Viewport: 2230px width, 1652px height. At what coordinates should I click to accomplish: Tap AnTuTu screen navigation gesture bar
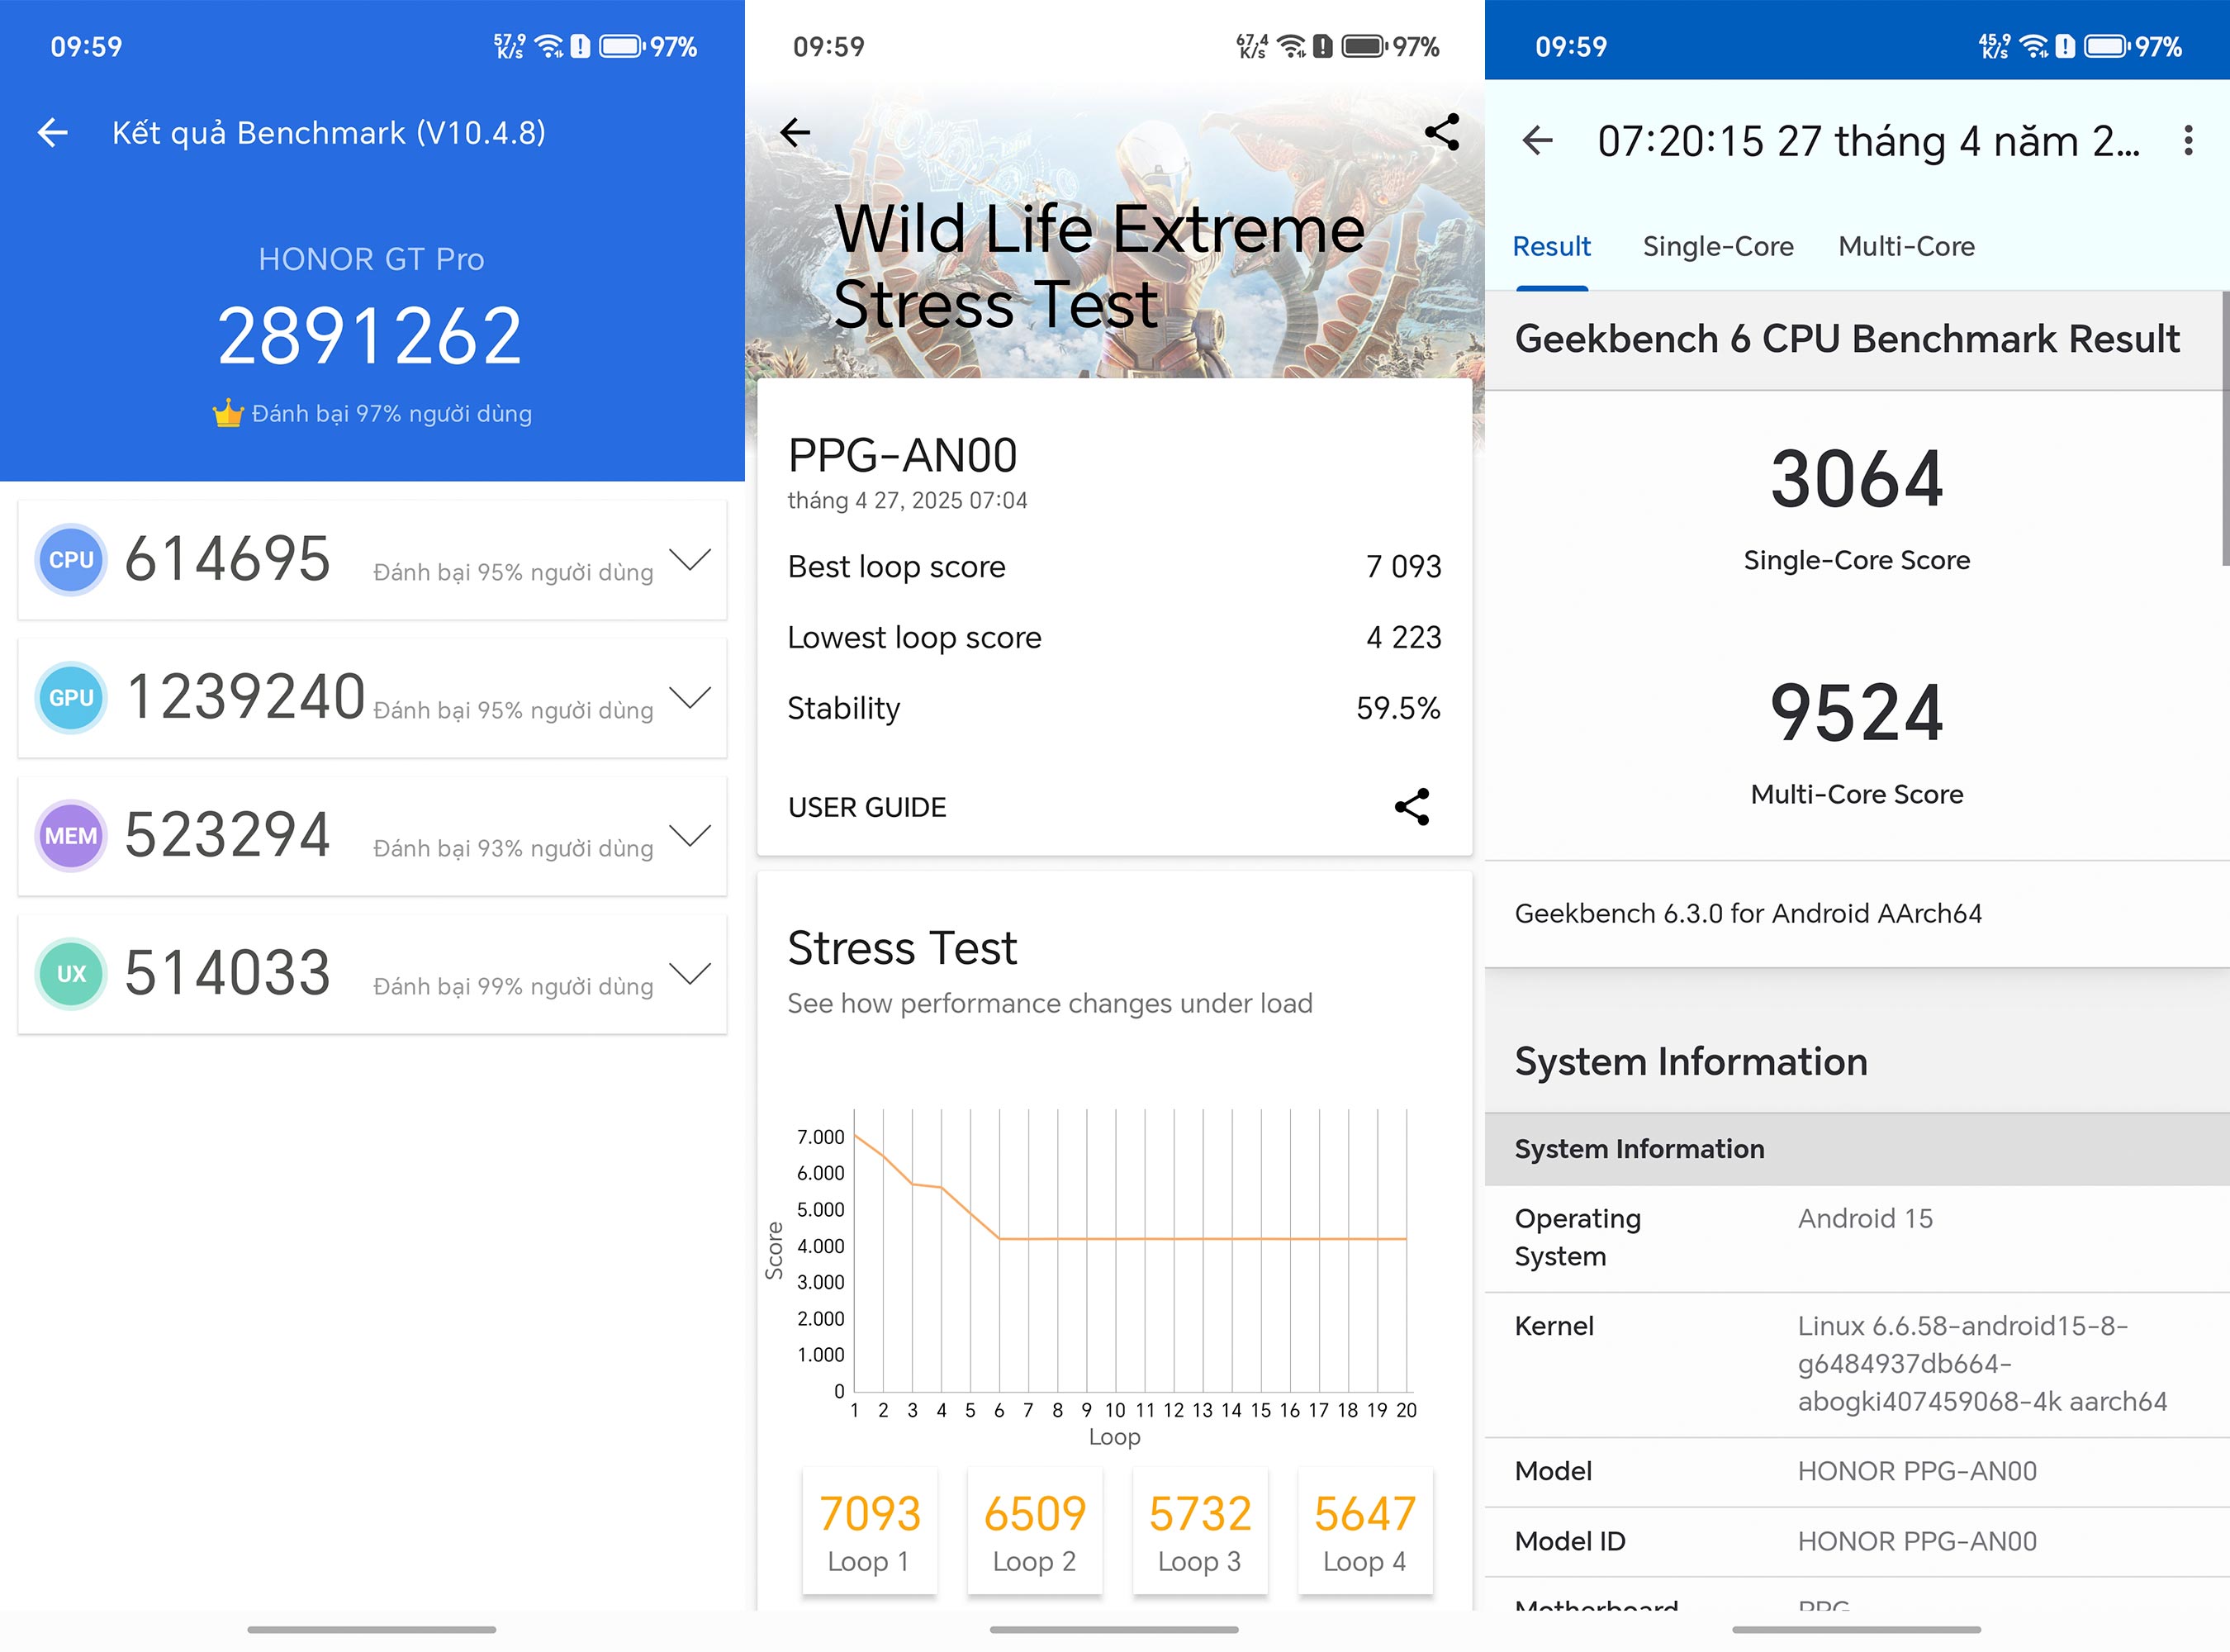pos(372,1629)
